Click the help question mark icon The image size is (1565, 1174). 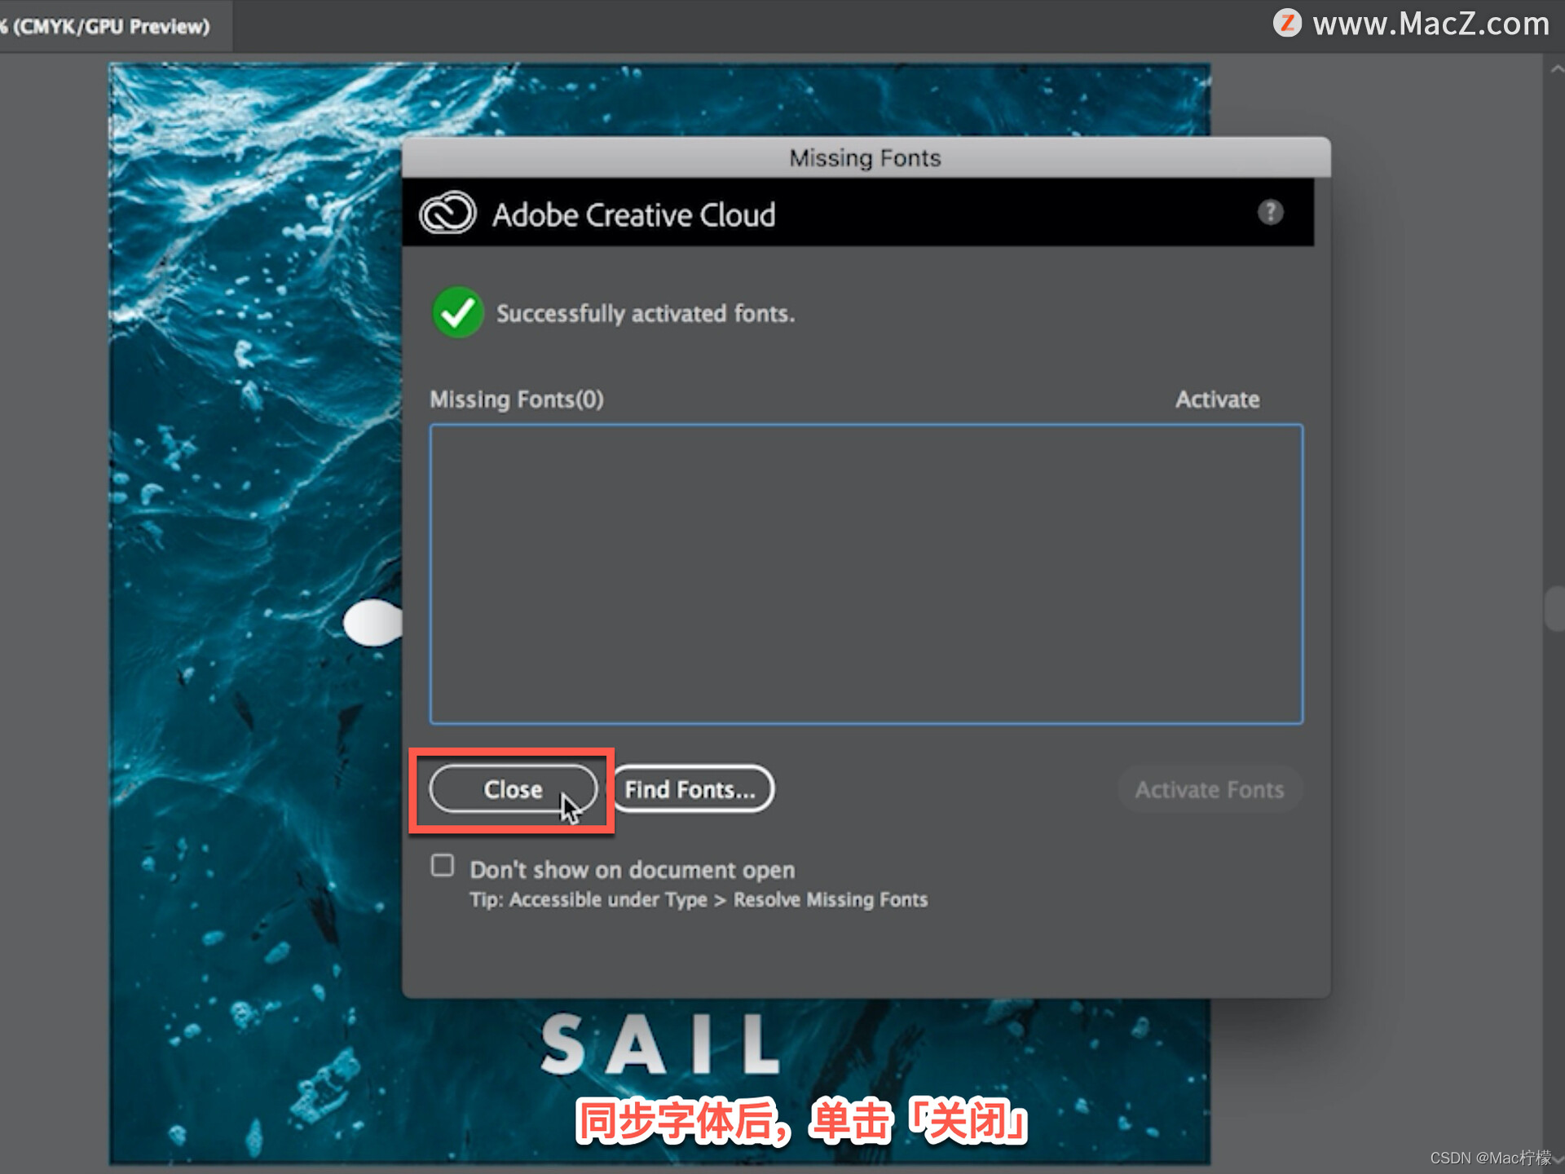pyautogui.click(x=1269, y=213)
